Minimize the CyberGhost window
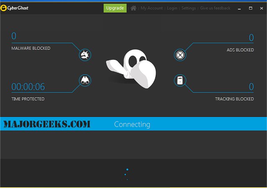The width and height of the screenshot is (267, 188). [x=239, y=8]
